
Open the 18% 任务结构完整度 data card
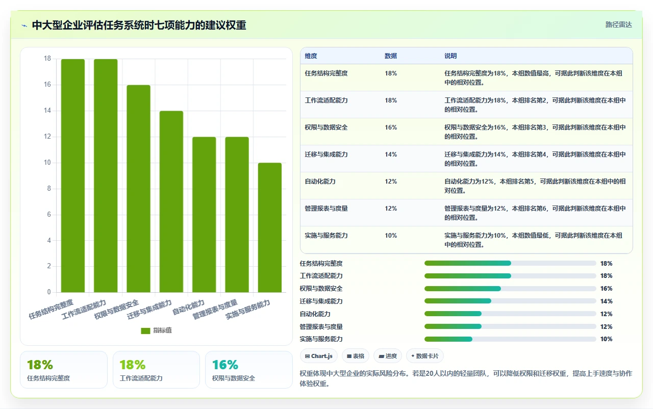point(64,370)
